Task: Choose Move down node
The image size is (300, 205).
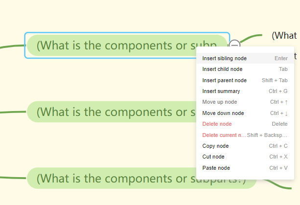Action: click(x=223, y=113)
